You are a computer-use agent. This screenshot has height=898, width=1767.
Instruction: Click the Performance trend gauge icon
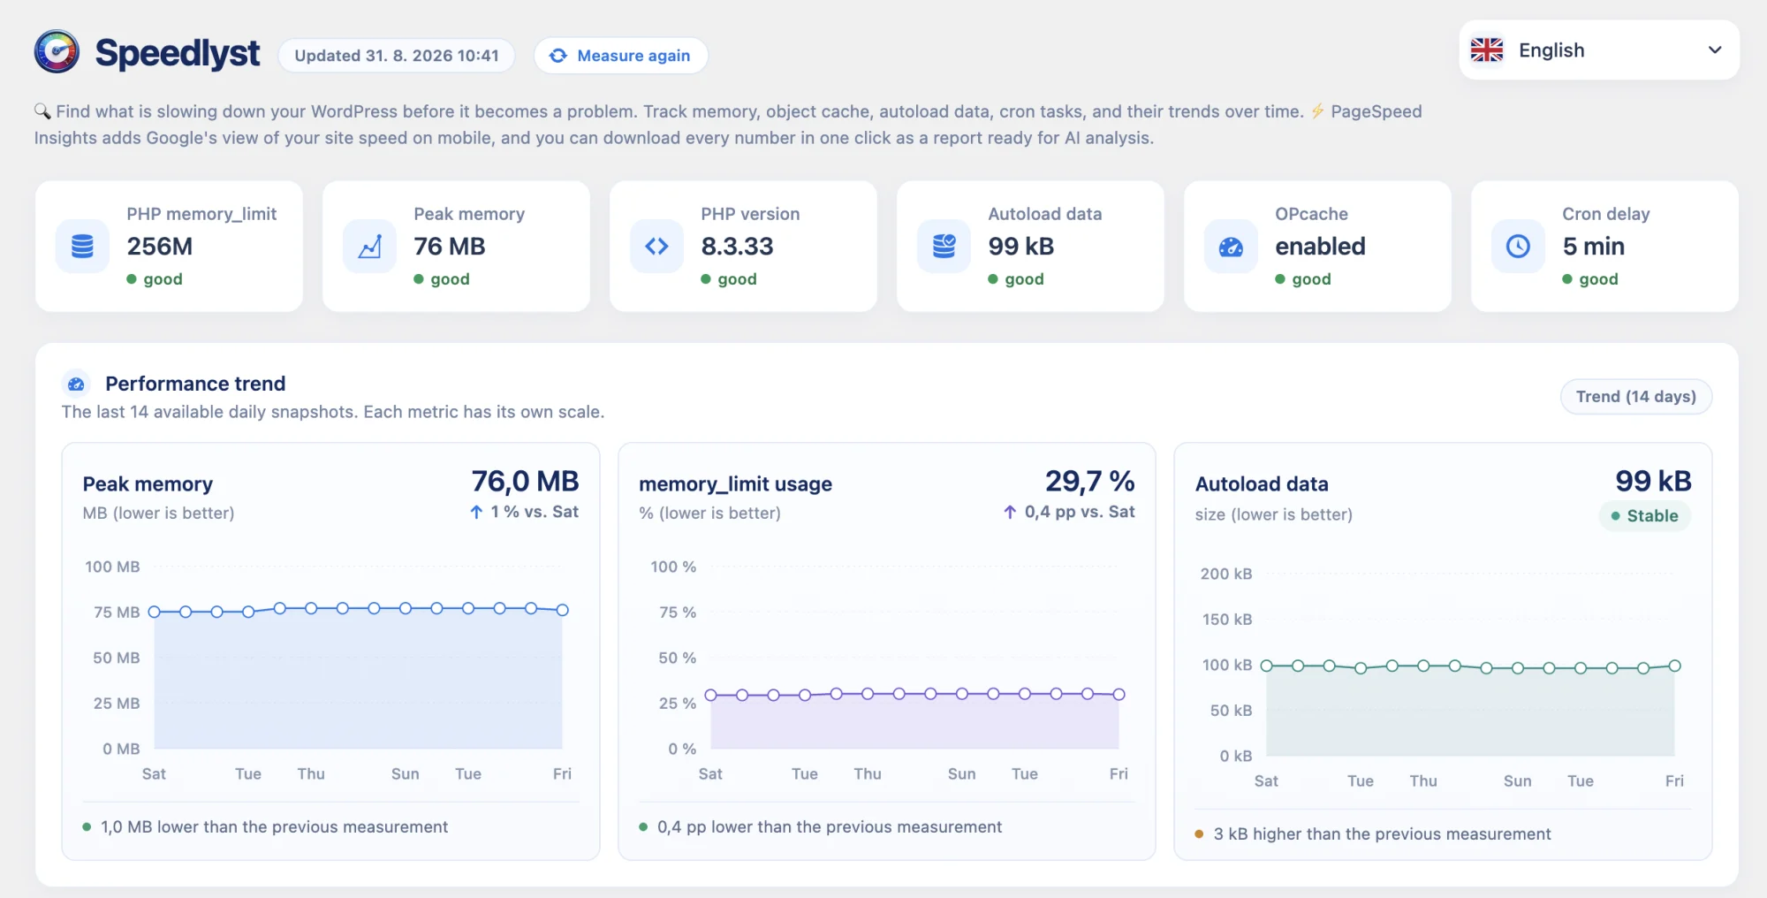point(76,384)
